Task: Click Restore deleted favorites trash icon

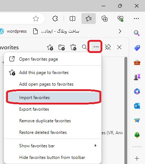Action: pyautogui.click(x=73, y=47)
